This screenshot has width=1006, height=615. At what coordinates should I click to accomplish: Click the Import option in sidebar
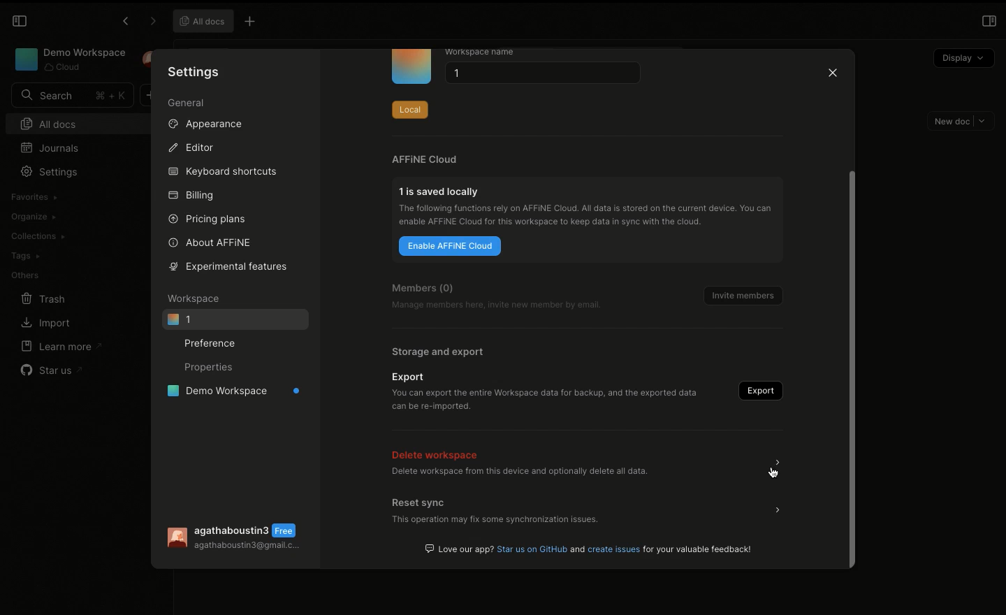tap(46, 323)
